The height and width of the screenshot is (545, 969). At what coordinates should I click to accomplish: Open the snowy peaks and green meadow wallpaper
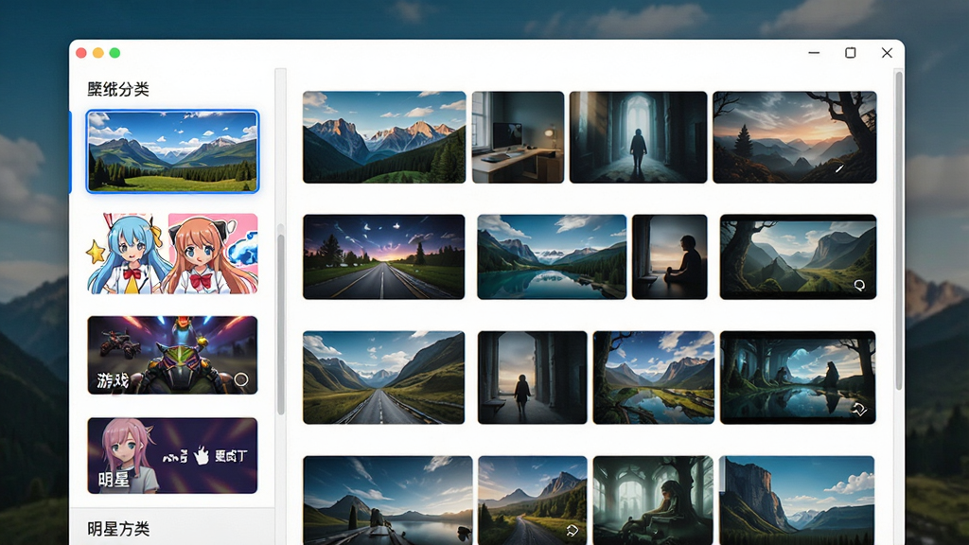[x=384, y=137]
